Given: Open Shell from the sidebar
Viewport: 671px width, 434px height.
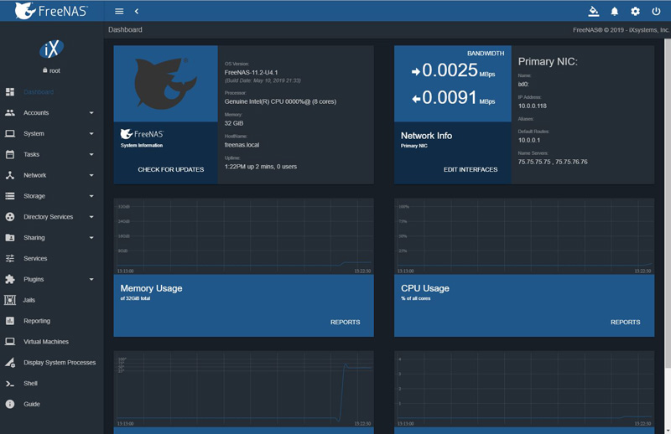Looking at the screenshot, I should (x=30, y=384).
